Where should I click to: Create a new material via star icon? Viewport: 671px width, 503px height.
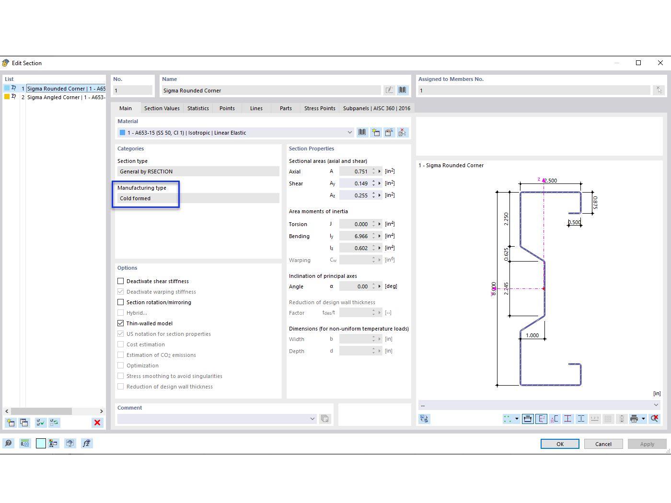[376, 132]
